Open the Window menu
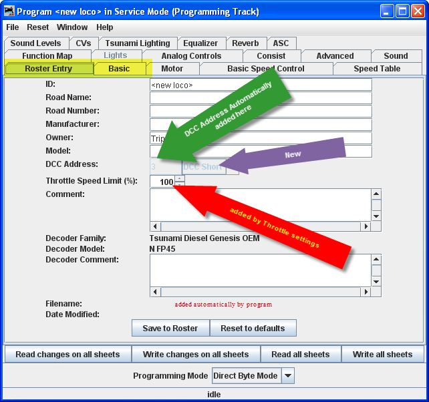The height and width of the screenshot is (402, 429). pos(72,27)
